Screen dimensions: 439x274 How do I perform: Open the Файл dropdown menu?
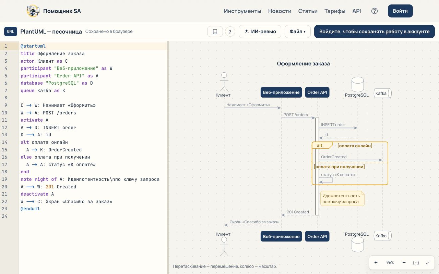(x=297, y=32)
